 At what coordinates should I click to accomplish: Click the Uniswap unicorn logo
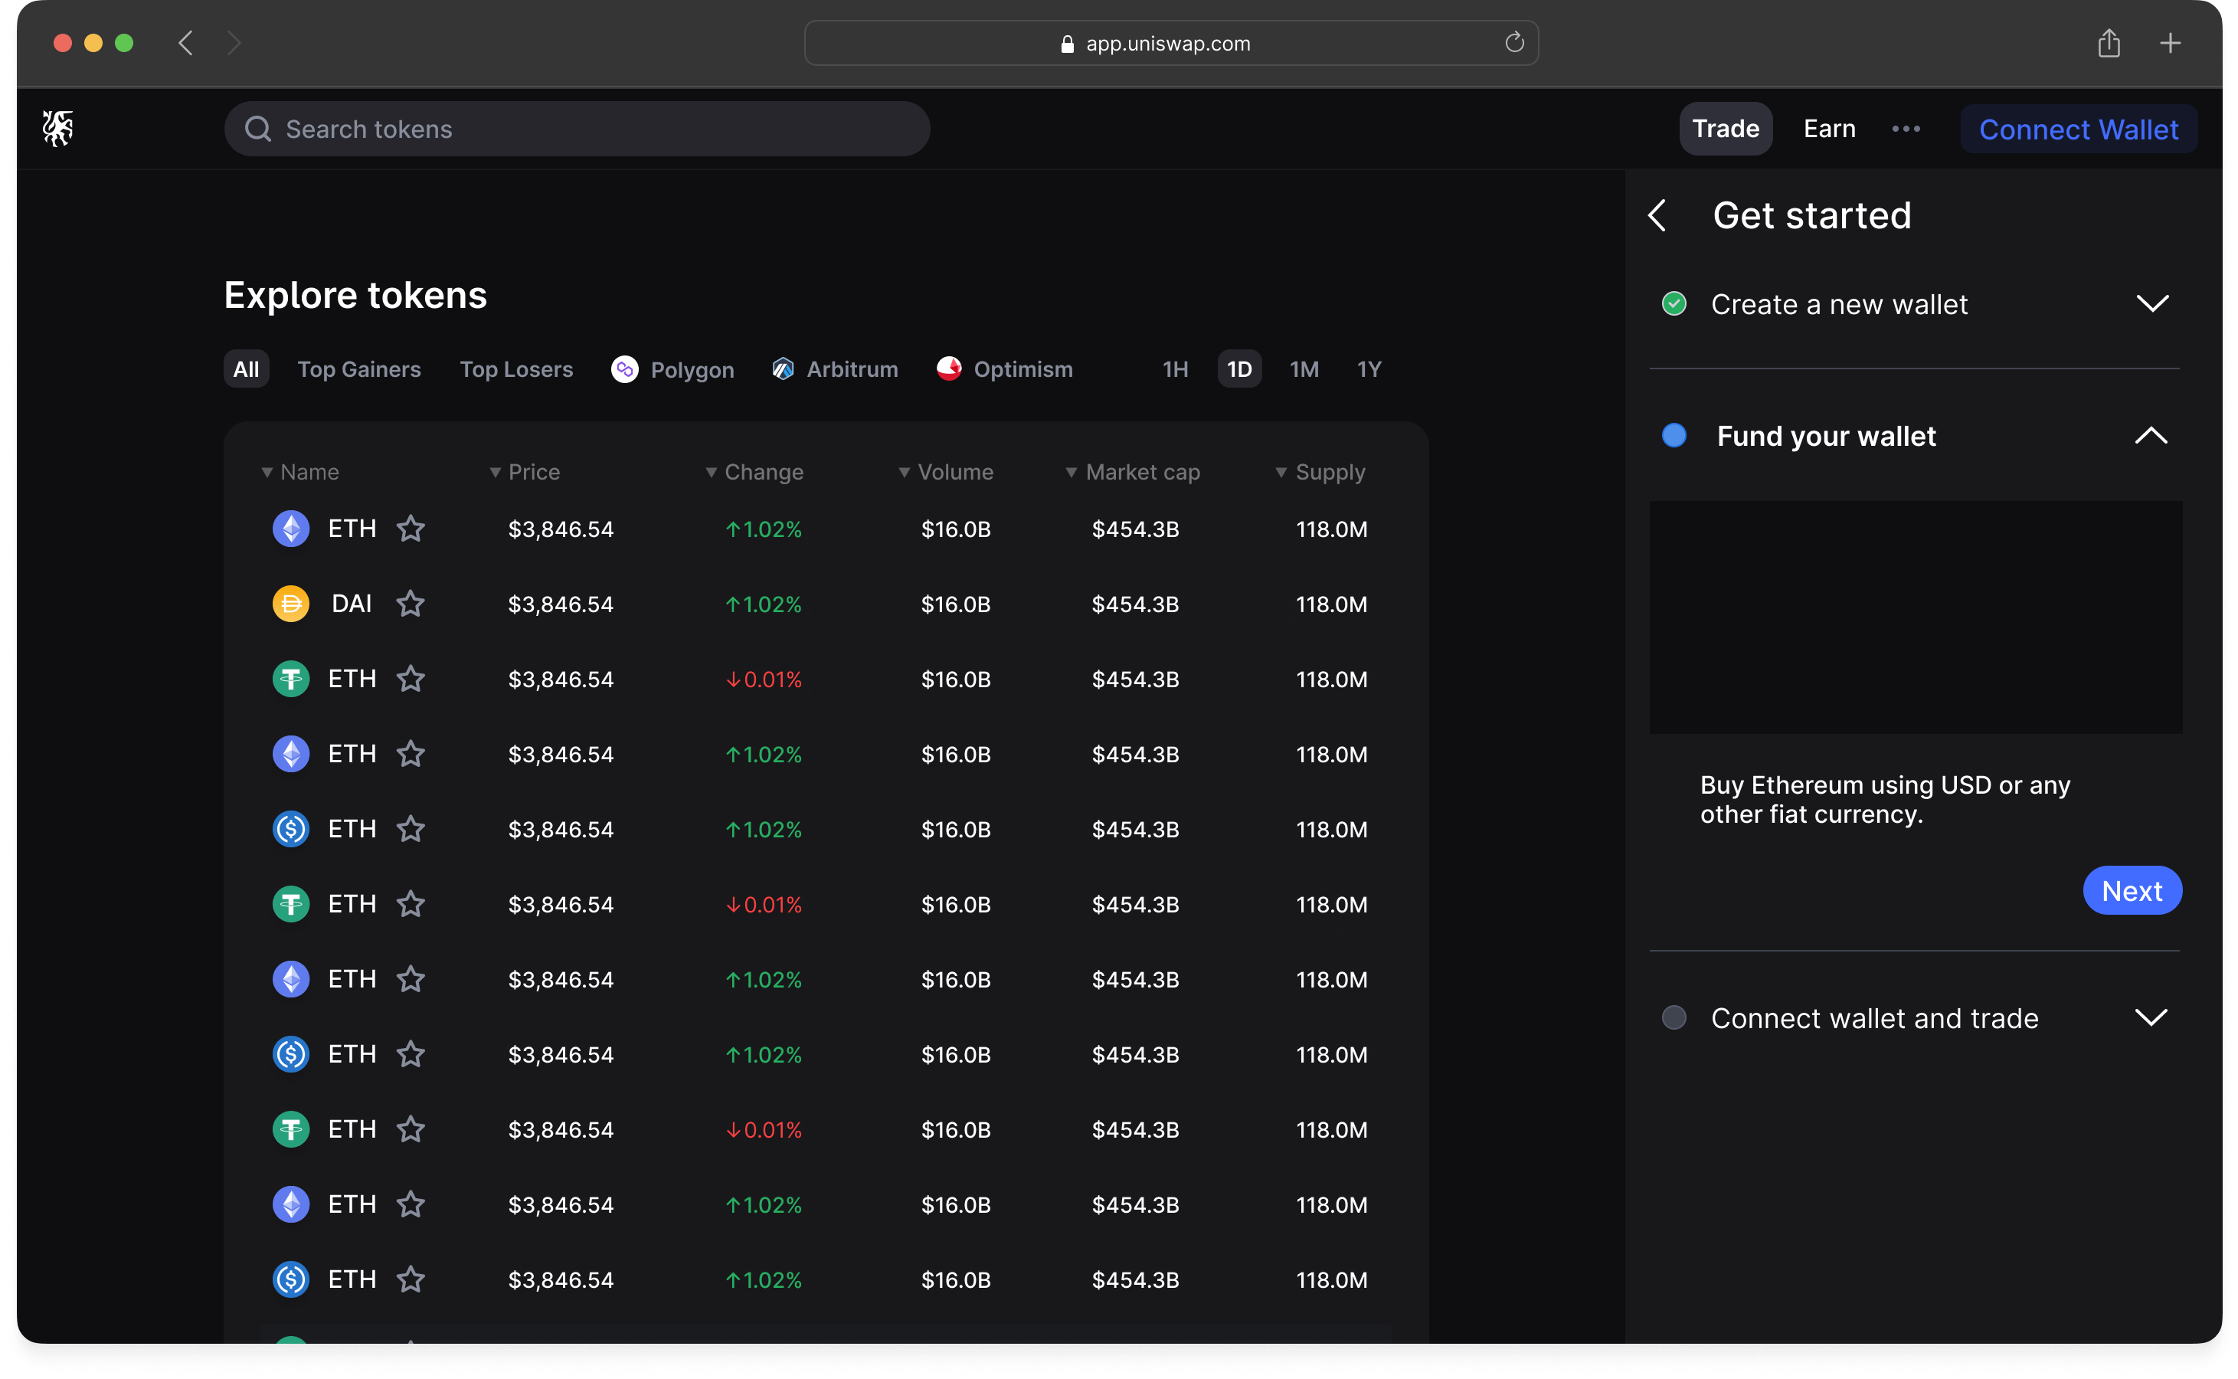[58, 129]
